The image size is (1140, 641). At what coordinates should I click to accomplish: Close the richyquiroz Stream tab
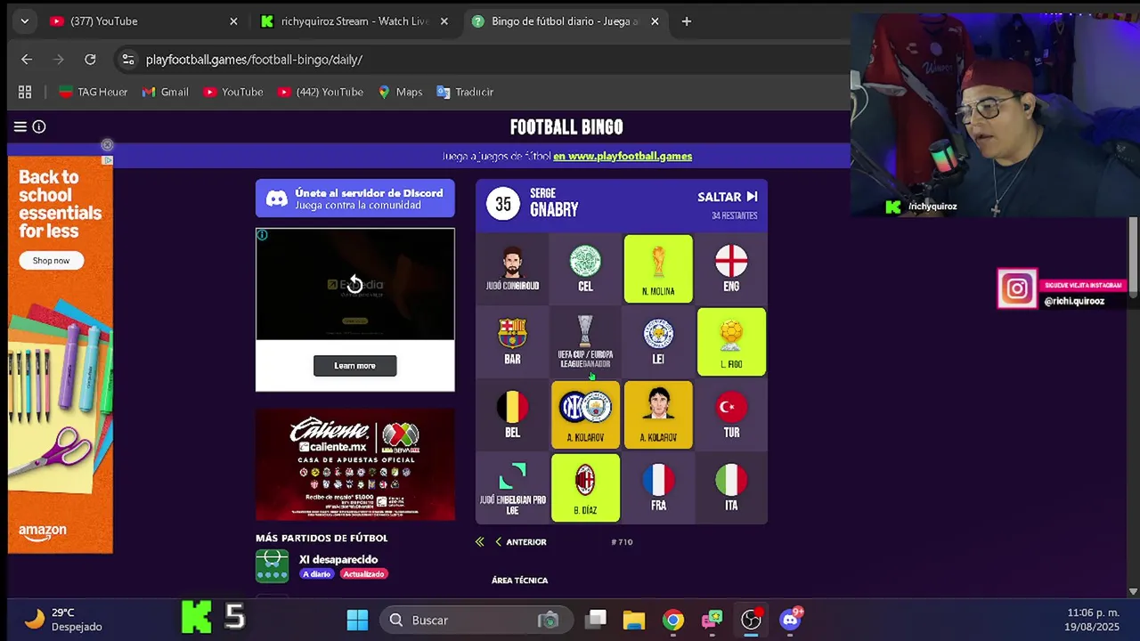coord(444,21)
